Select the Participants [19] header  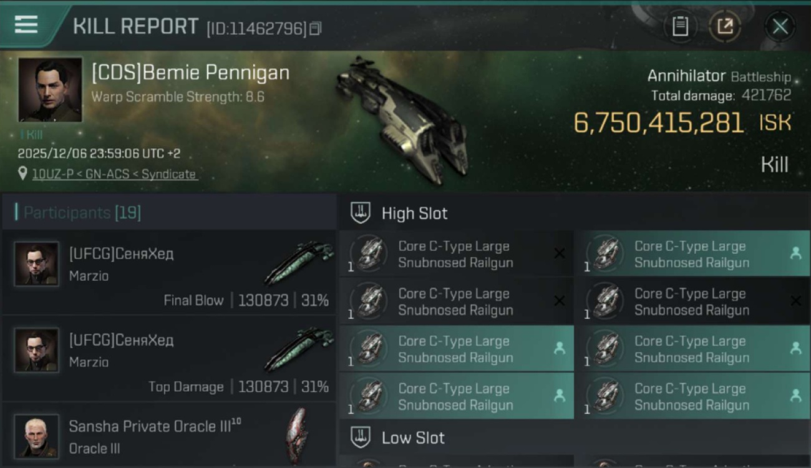tap(82, 213)
